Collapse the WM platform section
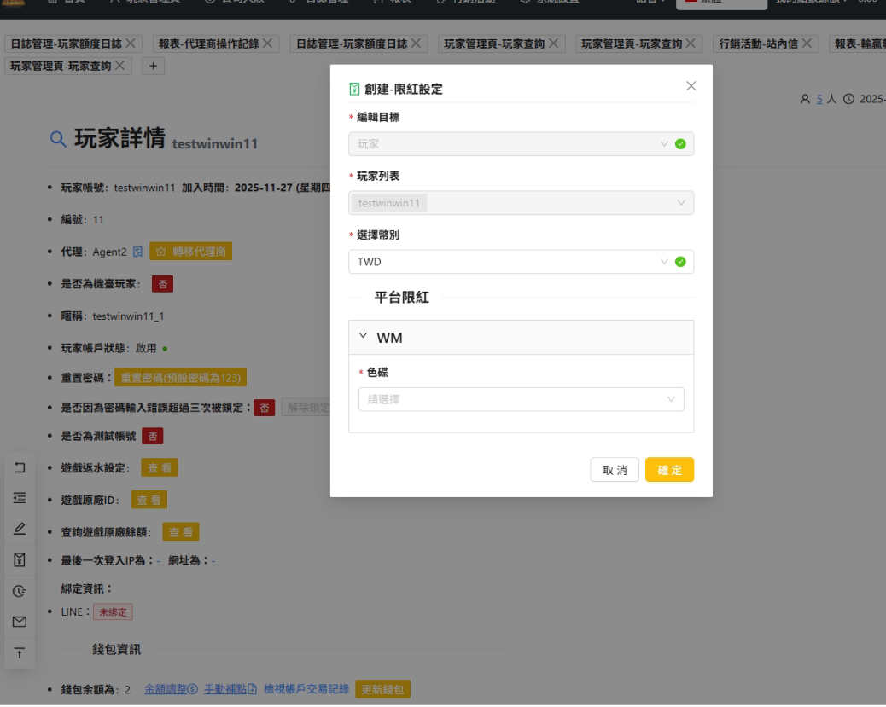This screenshot has width=886, height=707. tap(364, 337)
